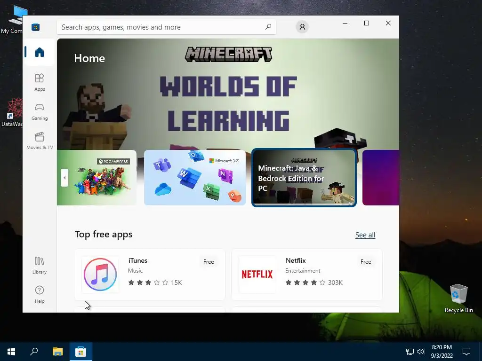
Task: Open Help in the sidebar
Action: pyautogui.click(x=40, y=294)
